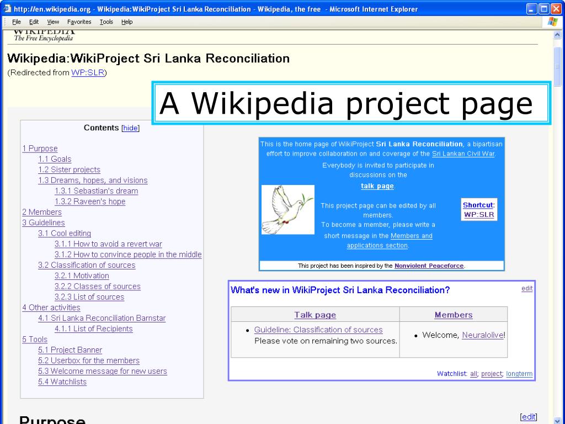
Task: Jump to 1.1 Goals
Action: click(x=55, y=159)
